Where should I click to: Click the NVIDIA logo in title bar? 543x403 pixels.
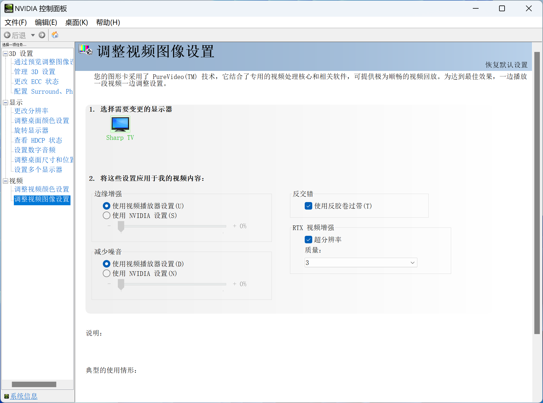[9, 8]
